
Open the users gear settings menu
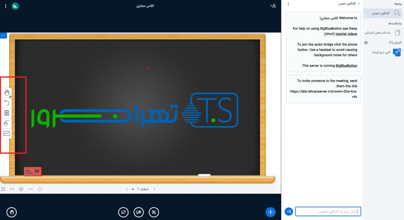(366, 42)
